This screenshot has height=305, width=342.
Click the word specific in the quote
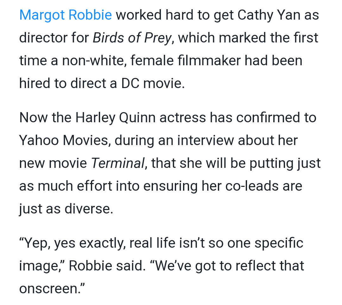(x=279, y=243)
